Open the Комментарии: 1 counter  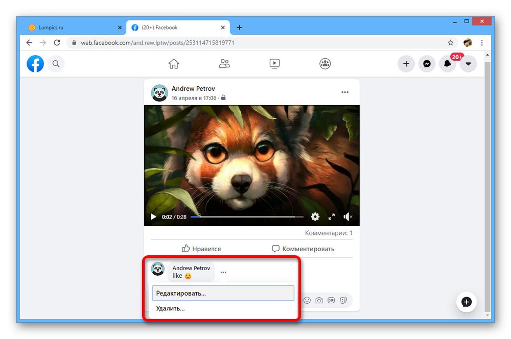tap(329, 233)
